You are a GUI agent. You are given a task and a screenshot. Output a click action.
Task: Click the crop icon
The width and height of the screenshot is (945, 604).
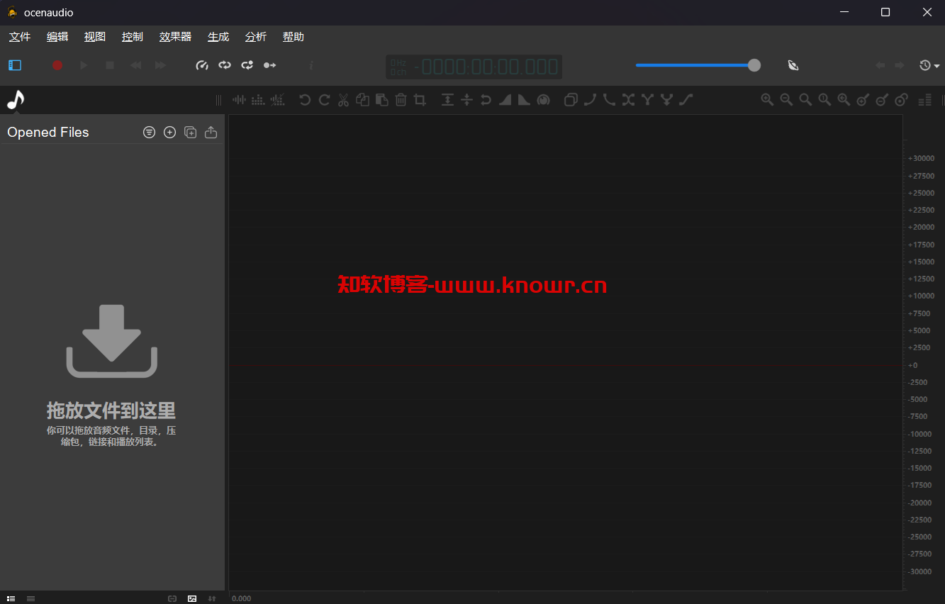pos(420,100)
